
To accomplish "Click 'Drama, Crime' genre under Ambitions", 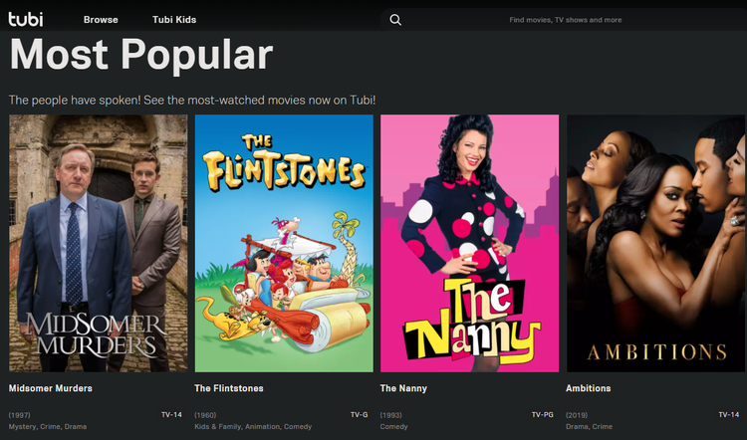I will point(589,427).
